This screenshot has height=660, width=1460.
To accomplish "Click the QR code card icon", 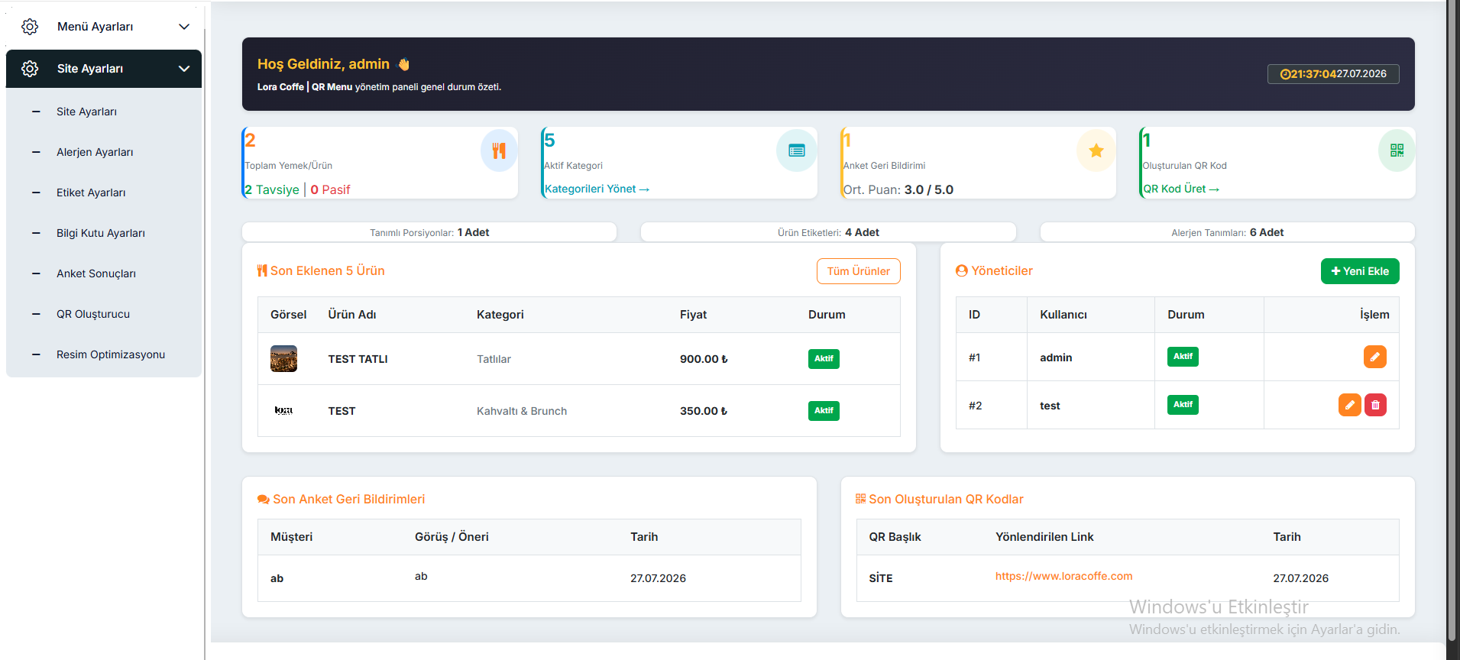I will tap(1397, 150).
